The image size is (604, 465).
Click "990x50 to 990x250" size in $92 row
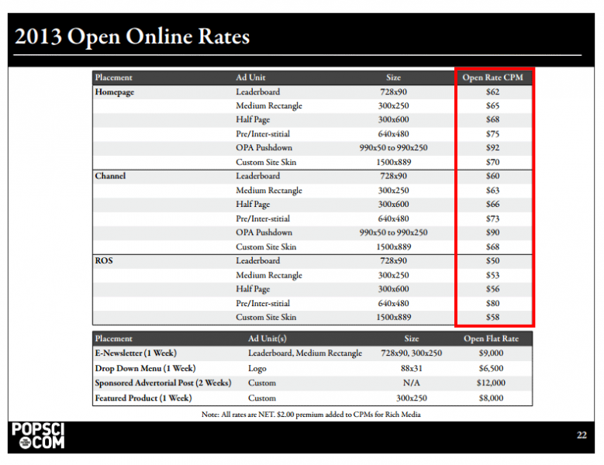click(x=393, y=148)
